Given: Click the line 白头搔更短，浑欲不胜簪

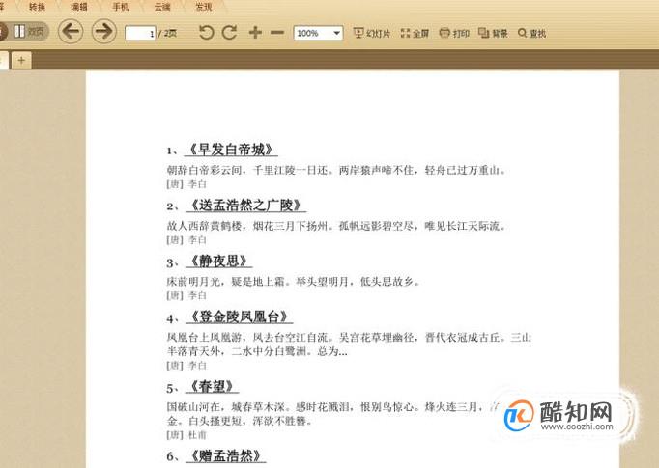Looking at the screenshot, I should coord(250,421).
